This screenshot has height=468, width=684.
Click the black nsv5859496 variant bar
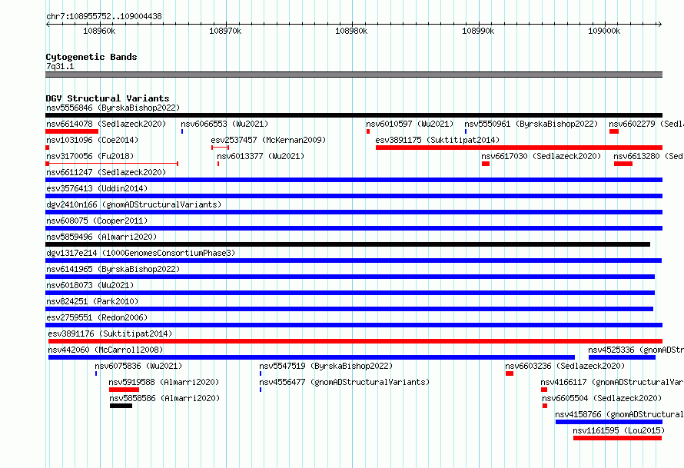point(347,244)
